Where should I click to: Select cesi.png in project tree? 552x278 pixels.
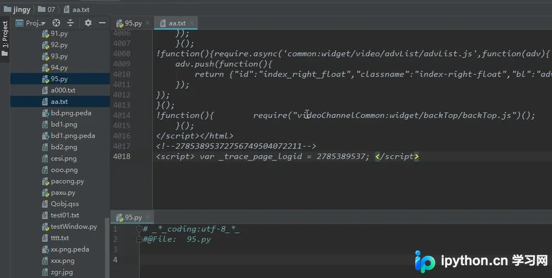pos(63,158)
